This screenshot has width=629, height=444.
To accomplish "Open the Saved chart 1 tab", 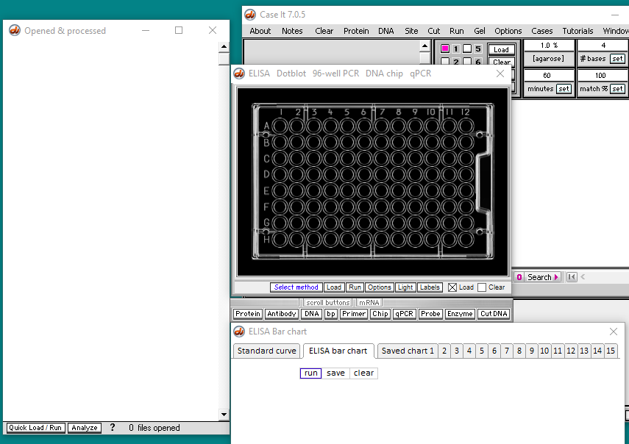I will [408, 351].
